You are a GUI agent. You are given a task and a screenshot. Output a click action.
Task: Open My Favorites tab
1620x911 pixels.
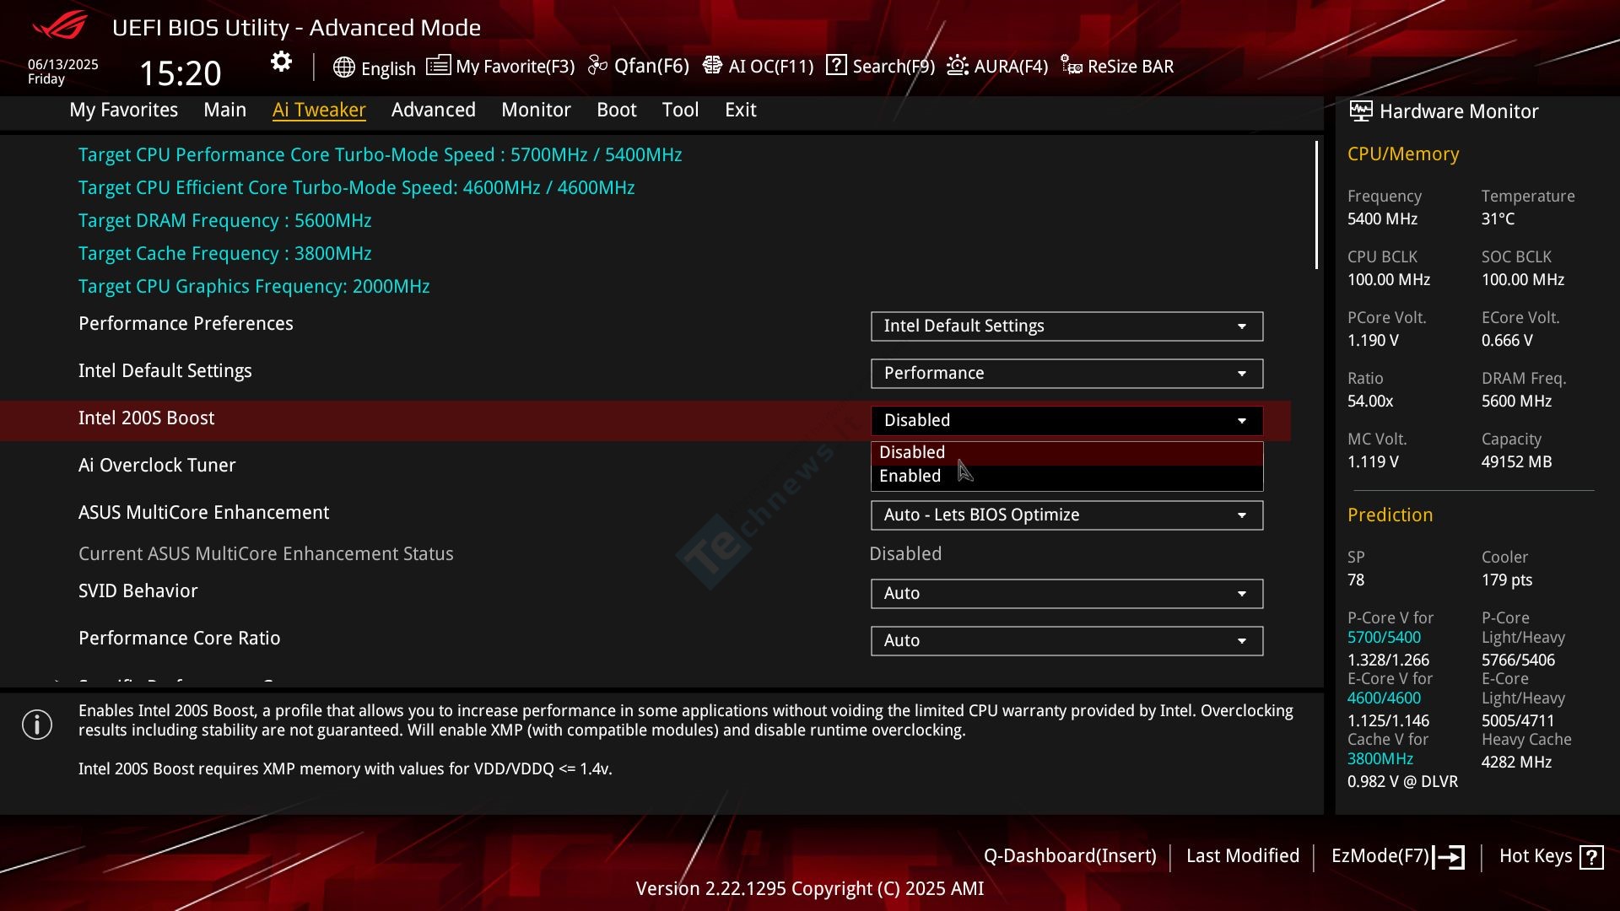click(123, 110)
